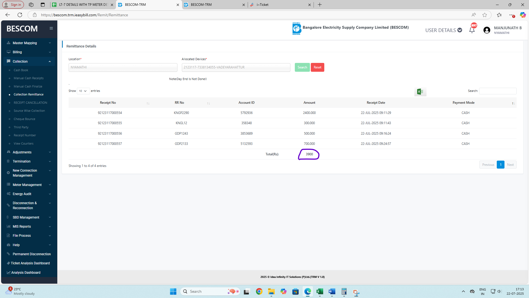Click RR No GDP1243 cell
Image resolution: width=529 pixels, height=298 pixels.
(181, 134)
